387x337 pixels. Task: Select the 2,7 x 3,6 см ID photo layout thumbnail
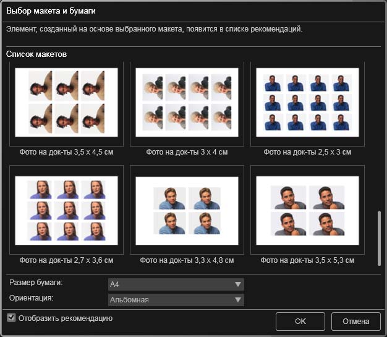coord(66,211)
